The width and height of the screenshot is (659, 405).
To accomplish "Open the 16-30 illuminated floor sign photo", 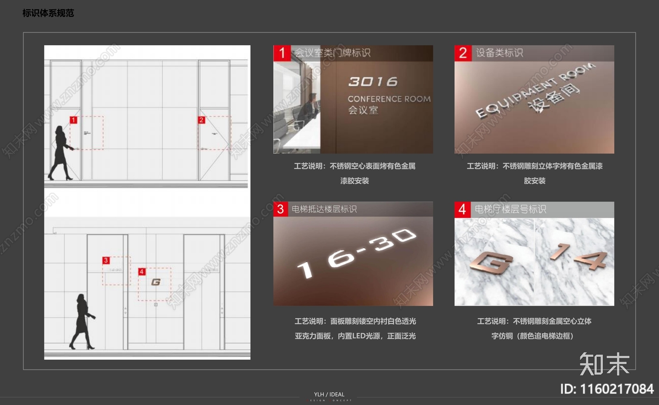I will [x=353, y=254].
